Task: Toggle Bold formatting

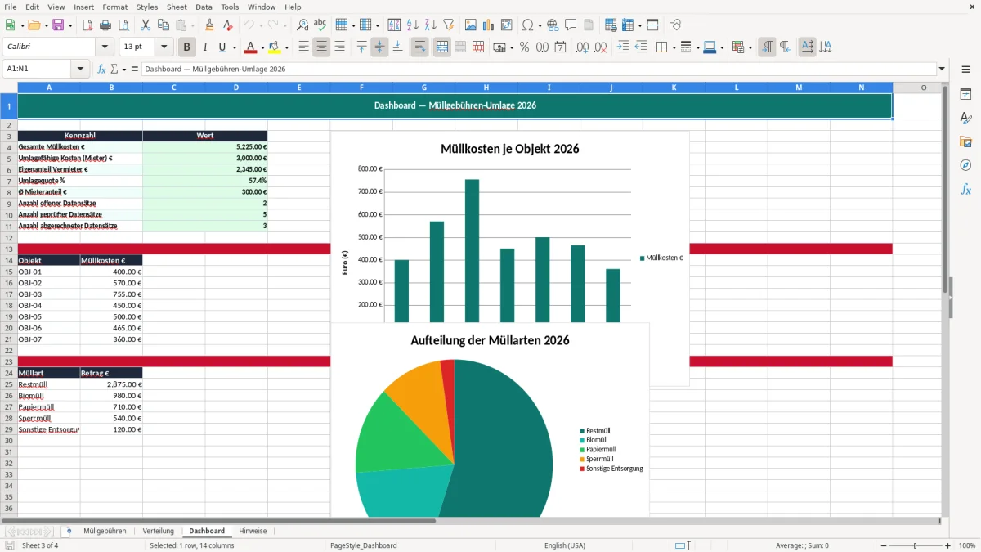Action: click(x=187, y=47)
